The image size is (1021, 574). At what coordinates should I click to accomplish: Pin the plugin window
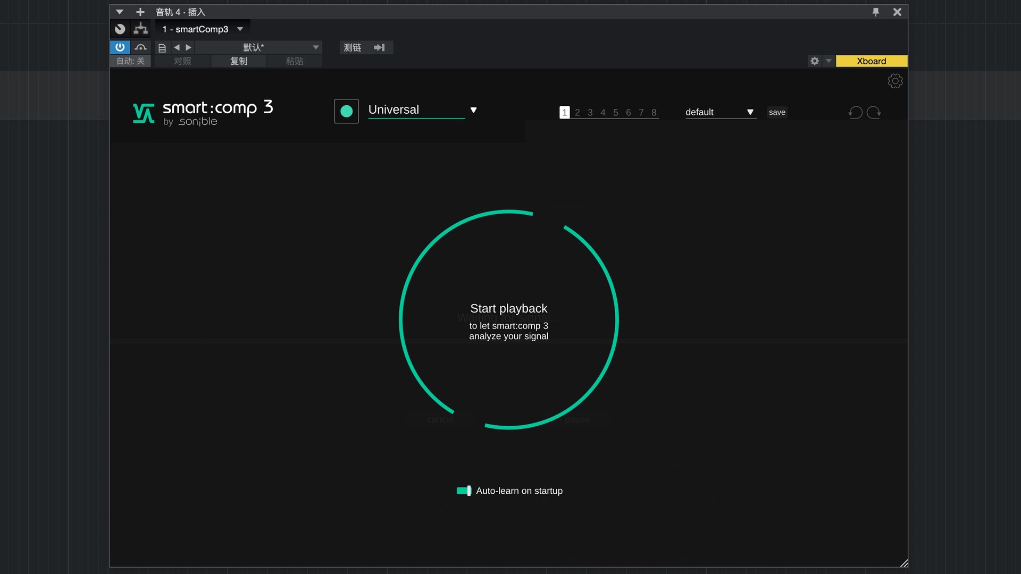(875, 12)
